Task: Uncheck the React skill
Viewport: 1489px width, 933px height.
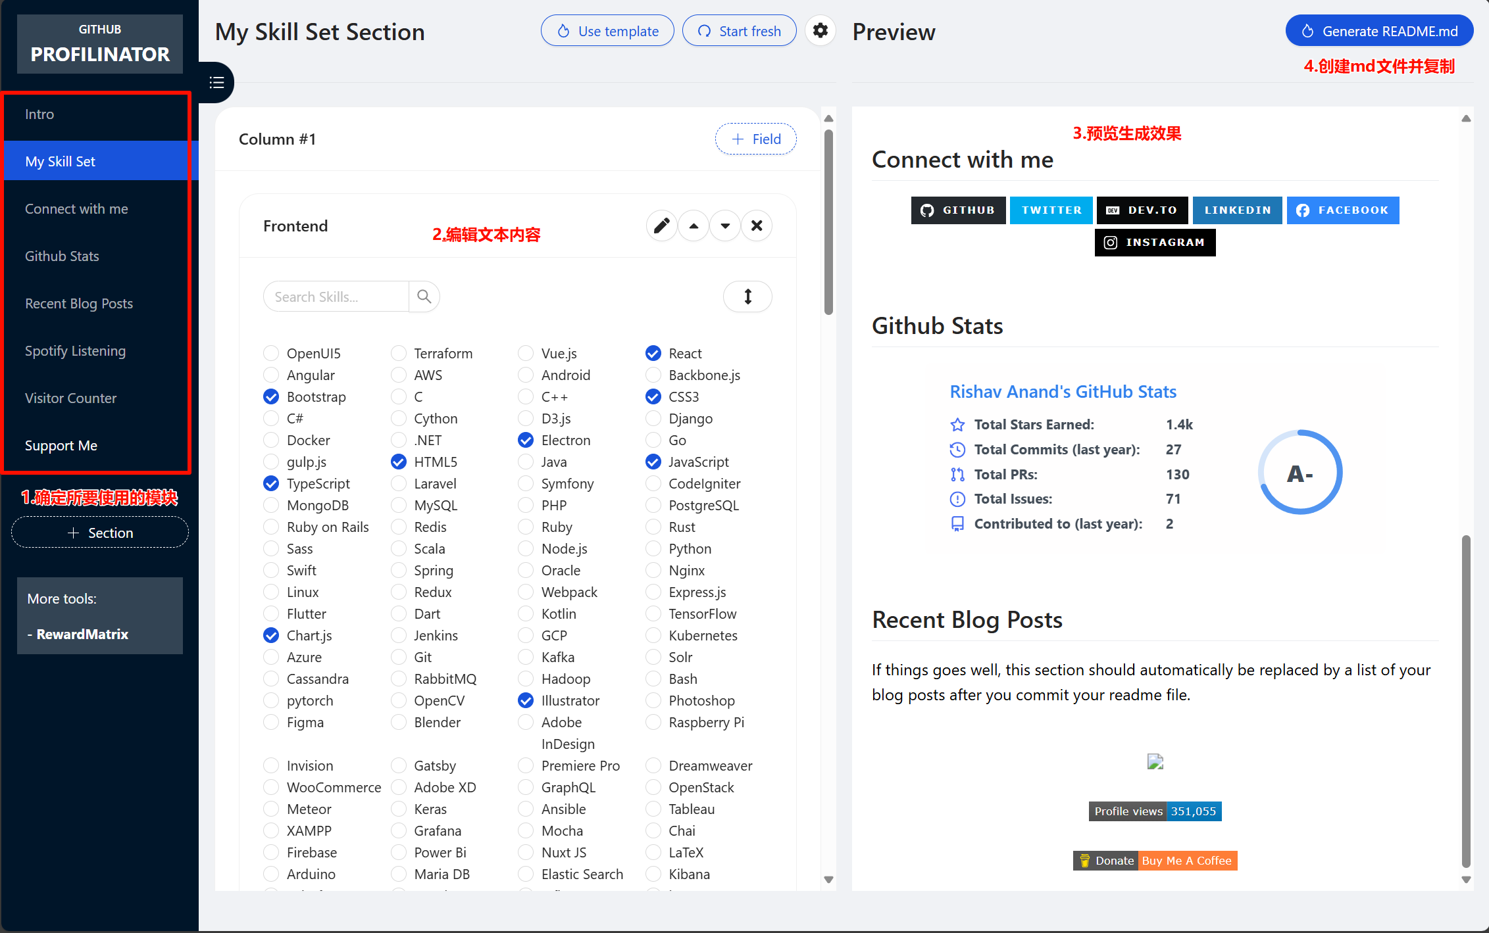Action: point(653,353)
